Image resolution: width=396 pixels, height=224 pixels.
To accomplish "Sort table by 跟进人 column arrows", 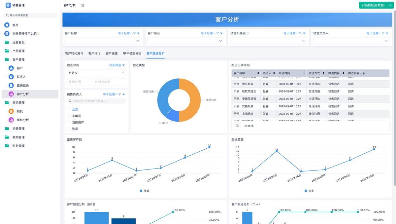I will point(274,73).
